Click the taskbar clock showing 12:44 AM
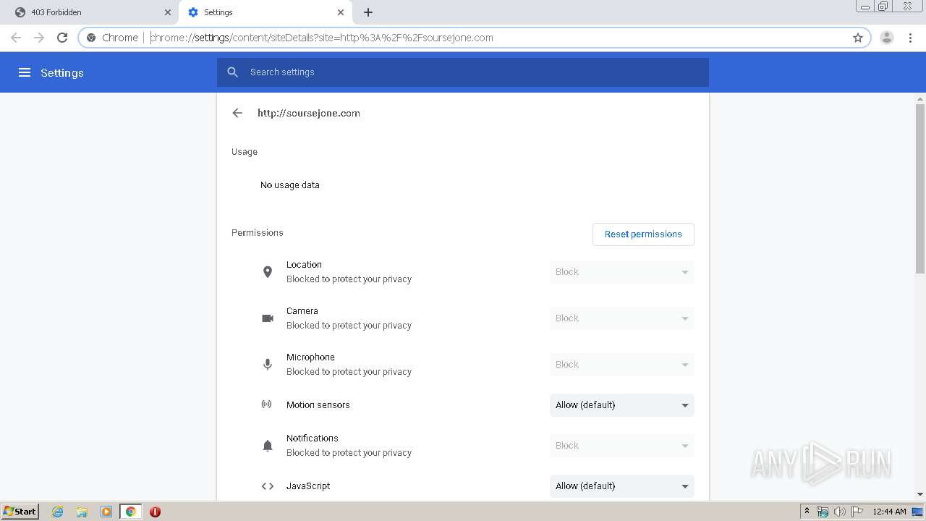Screen dimensions: 926x521 (x=889, y=512)
